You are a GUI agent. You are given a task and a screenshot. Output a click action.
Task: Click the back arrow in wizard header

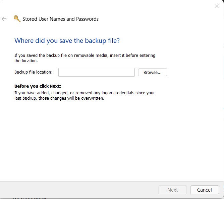(x=4, y=19)
